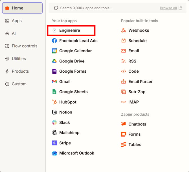
Task: Focus the search apps and tools field
Action: pos(117,8)
